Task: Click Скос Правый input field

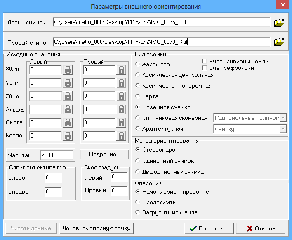Action: (119, 190)
